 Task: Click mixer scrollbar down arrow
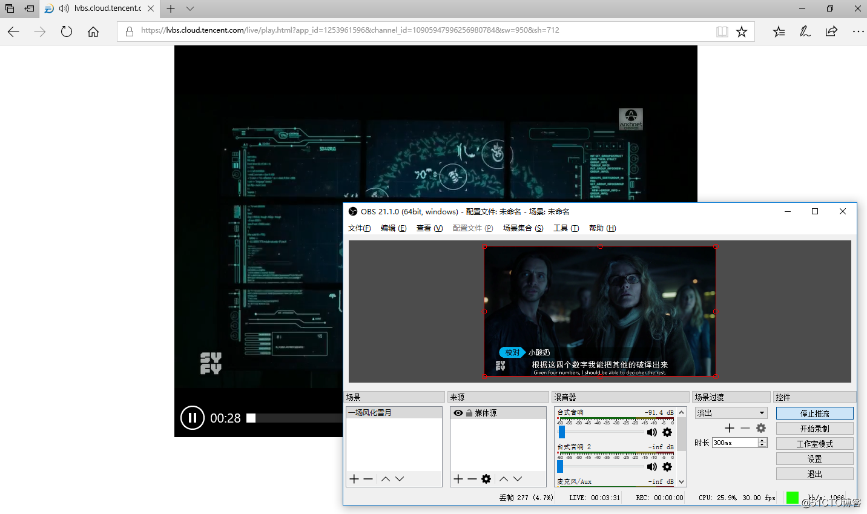[x=682, y=482]
